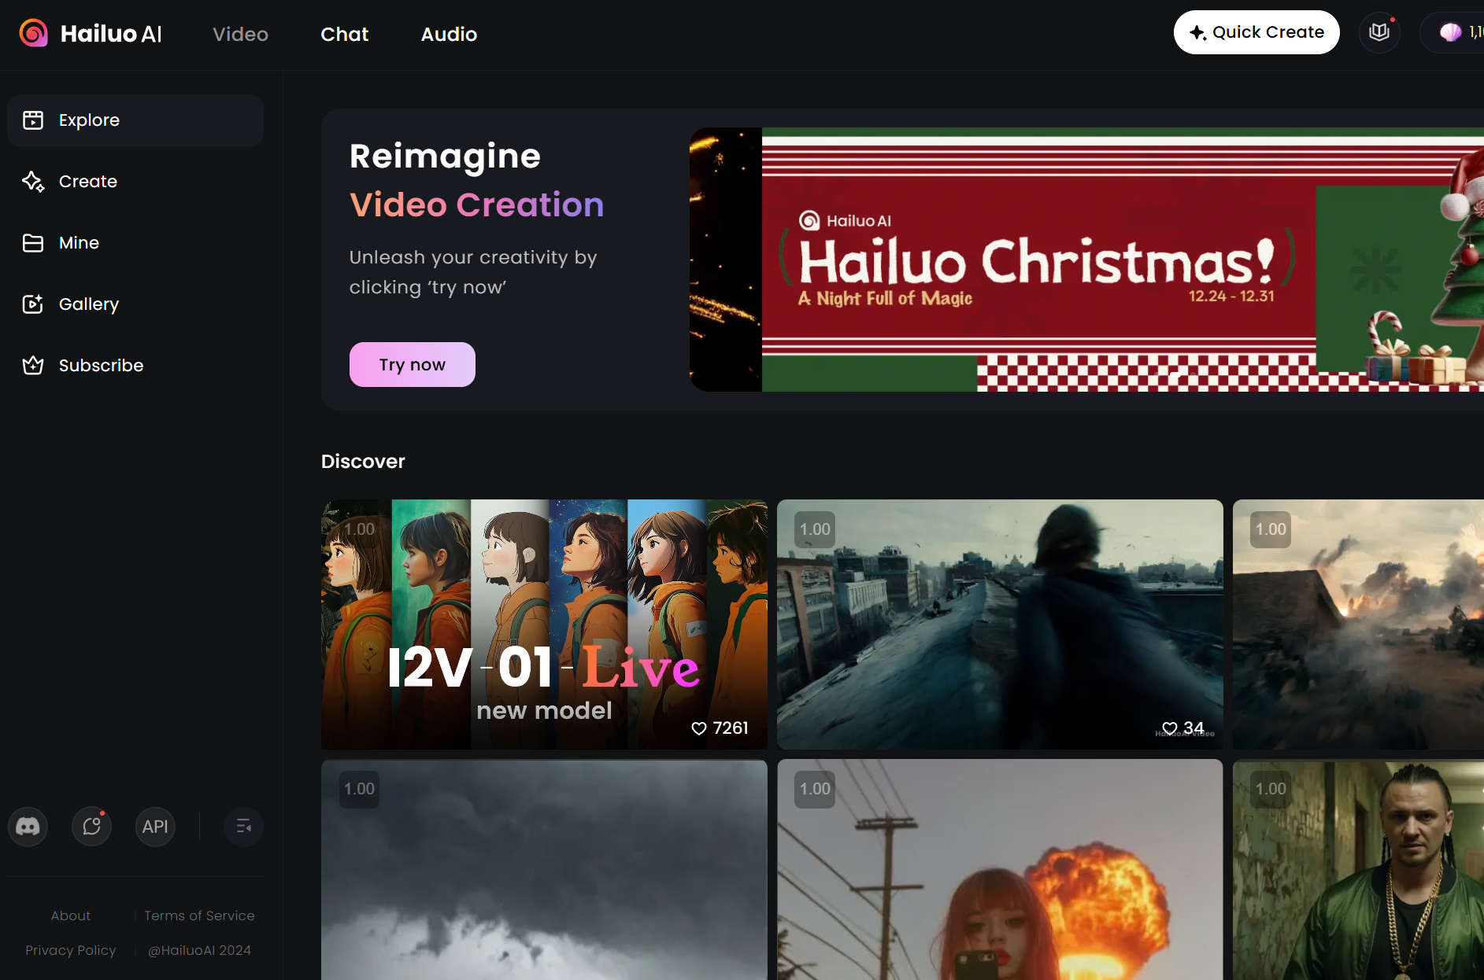Open the man in green jacket video
The height and width of the screenshot is (980, 1484).
click(1359, 870)
